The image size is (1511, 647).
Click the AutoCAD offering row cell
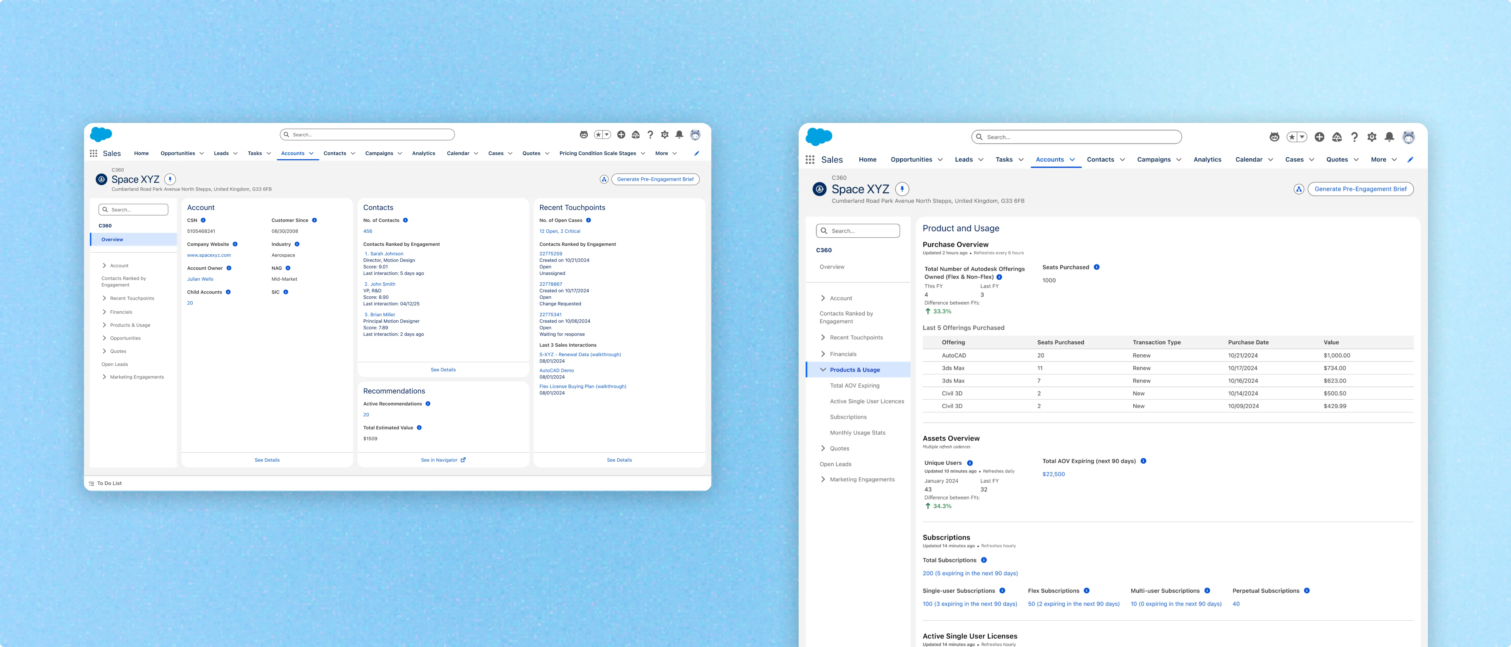coord(954,356)
